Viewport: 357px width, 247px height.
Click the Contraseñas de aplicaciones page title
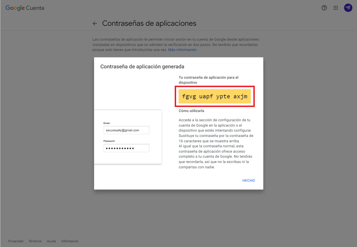pos(149,24)
